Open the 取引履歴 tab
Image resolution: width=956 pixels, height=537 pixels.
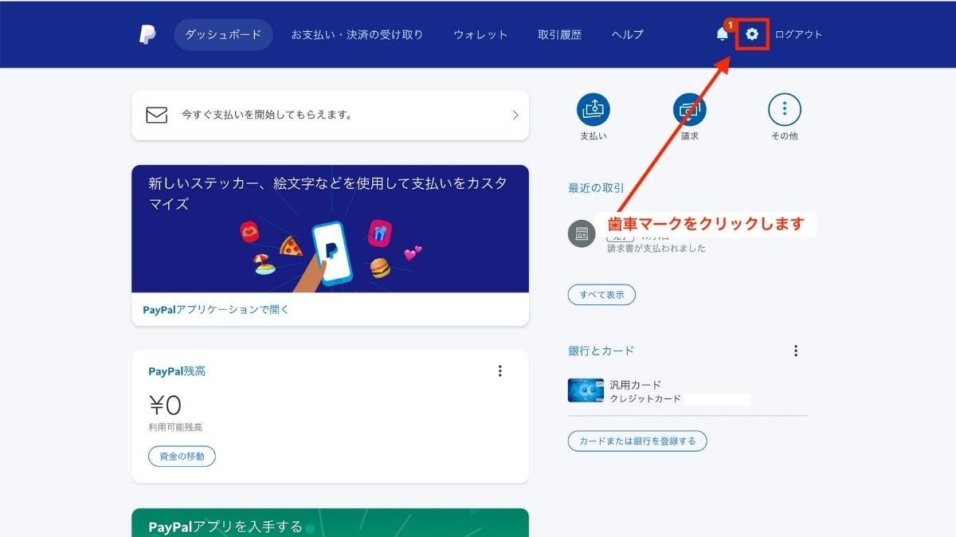(x=559, y=34)
